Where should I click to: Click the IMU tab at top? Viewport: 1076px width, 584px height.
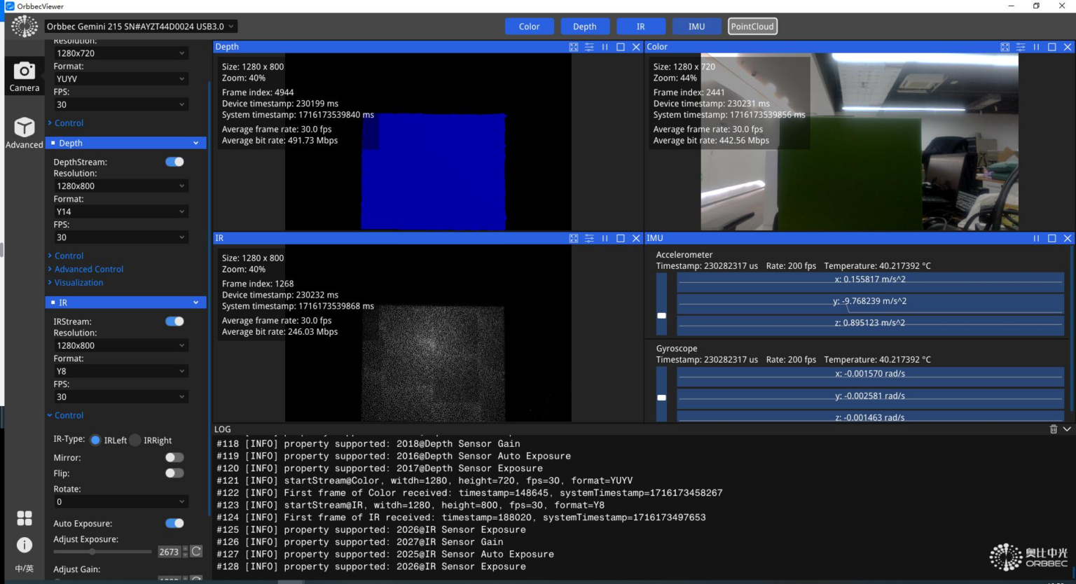[696, 27]
